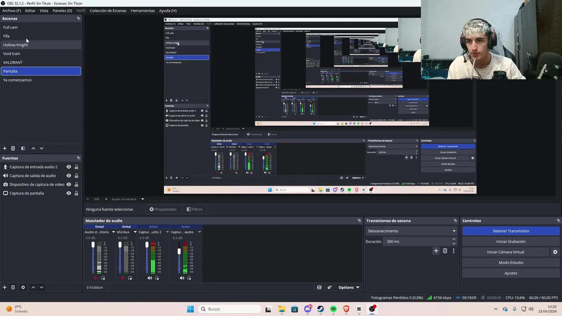Click Iniciar Grabación button
Viewport: 562px width, 316px height.
[x=511, y=241]
